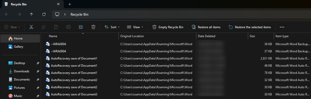This screenshot has width=311, height=99.
Task: Click the pin icon next to Pictures
Action: click(x=38, y=88)
